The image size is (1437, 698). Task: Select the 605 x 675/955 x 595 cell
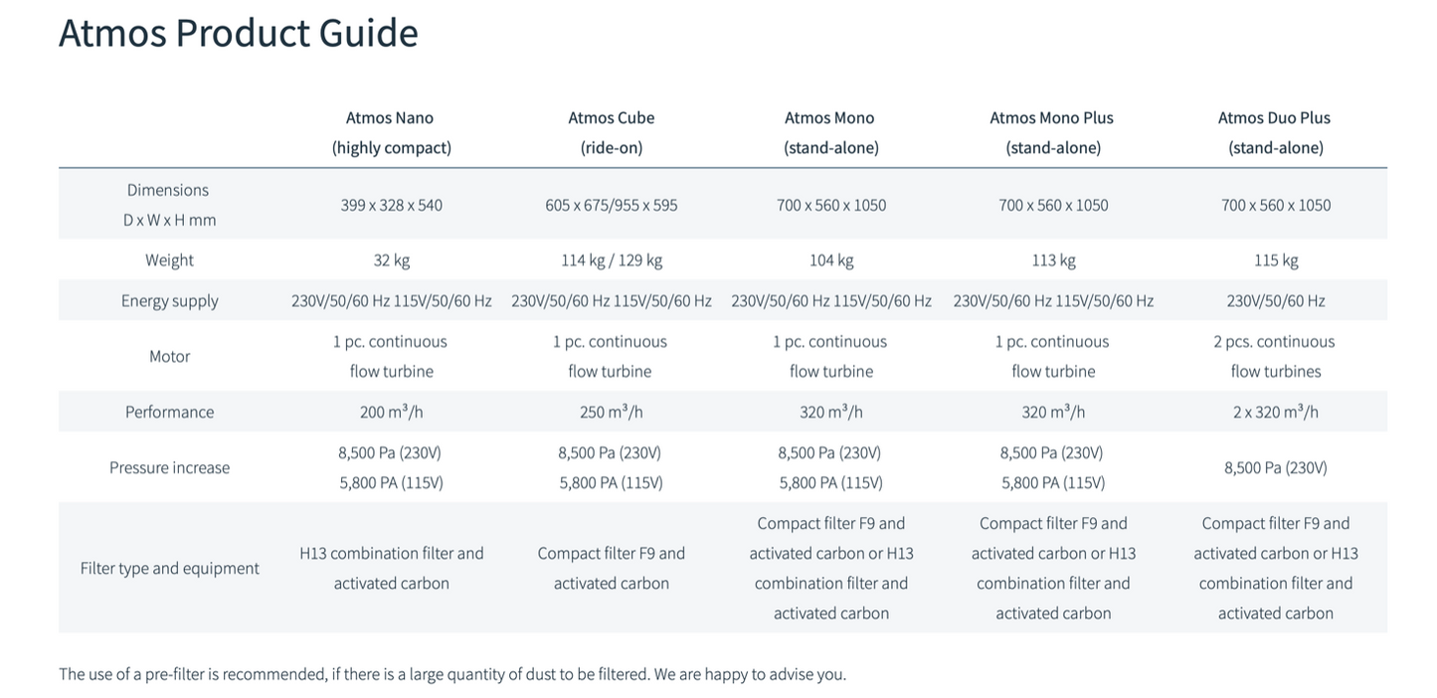tap(612, 206)
